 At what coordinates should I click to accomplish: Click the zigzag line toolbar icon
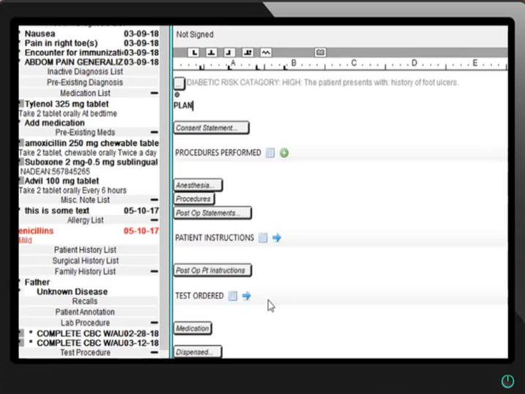point(265,53)
